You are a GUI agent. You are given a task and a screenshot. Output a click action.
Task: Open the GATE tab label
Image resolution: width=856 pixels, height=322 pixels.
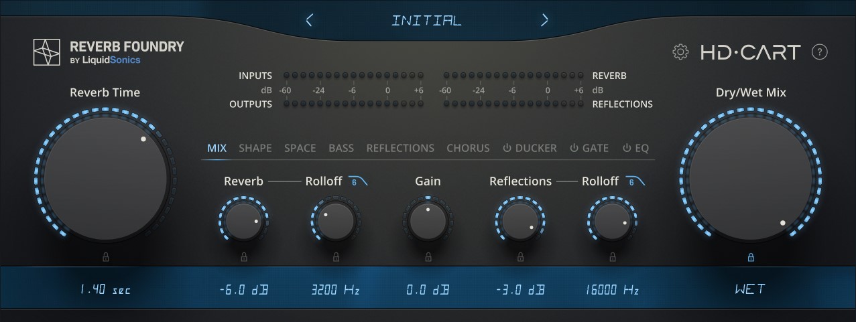pos(596,148)
